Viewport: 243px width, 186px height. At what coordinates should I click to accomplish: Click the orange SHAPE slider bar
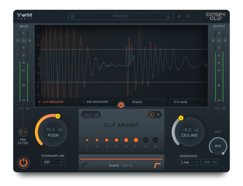pyautogui.click(x=122, y=159)
